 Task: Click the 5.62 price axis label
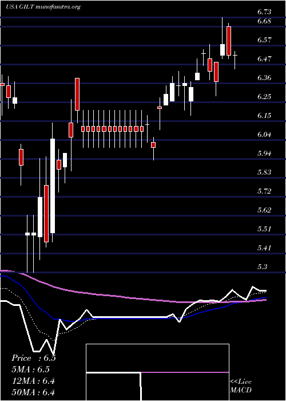click(264, 210)
